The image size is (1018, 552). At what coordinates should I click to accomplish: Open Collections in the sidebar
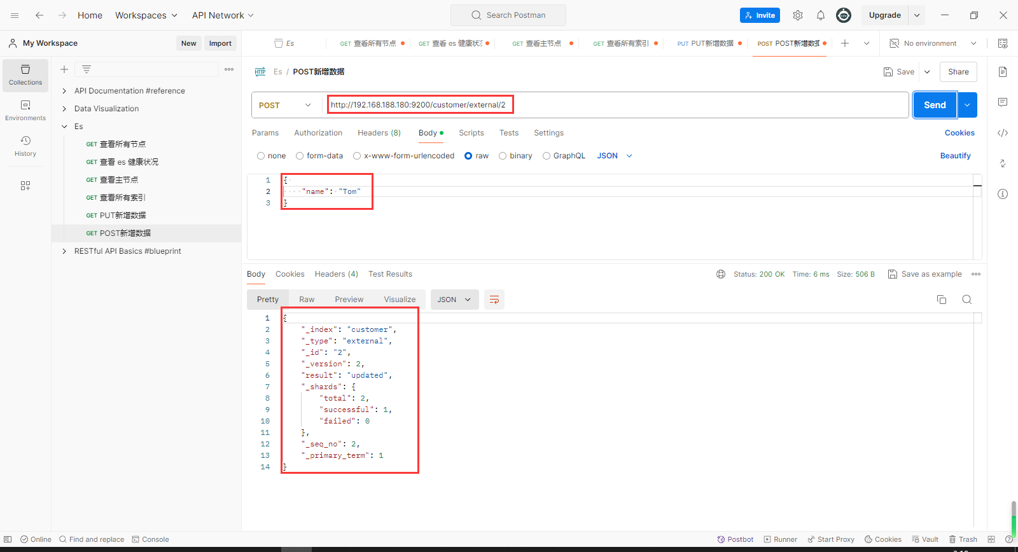click(x=25, y=75)
